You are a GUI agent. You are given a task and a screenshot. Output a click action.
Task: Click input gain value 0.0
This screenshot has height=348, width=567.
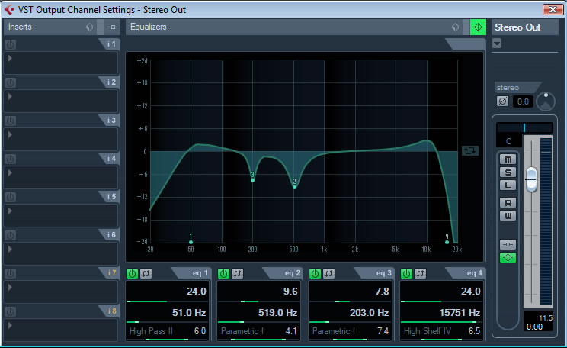click(x=523, y=101)
